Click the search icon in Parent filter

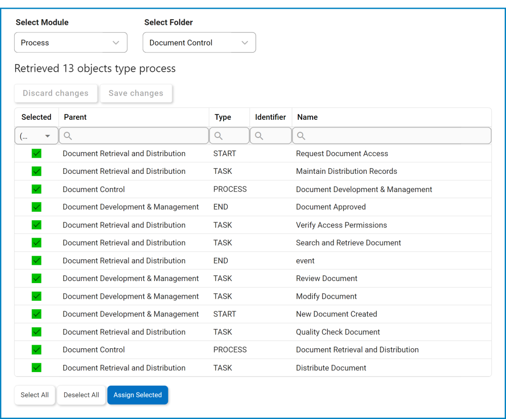[x=68, y=136]
